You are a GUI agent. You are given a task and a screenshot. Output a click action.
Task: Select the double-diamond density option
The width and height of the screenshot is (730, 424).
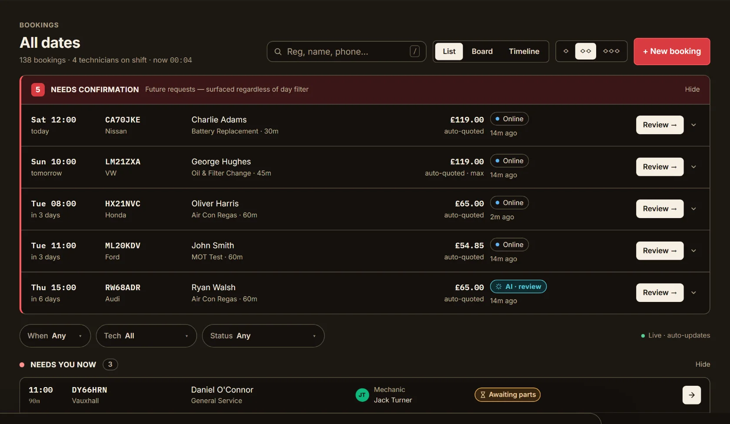coord(586,51)
